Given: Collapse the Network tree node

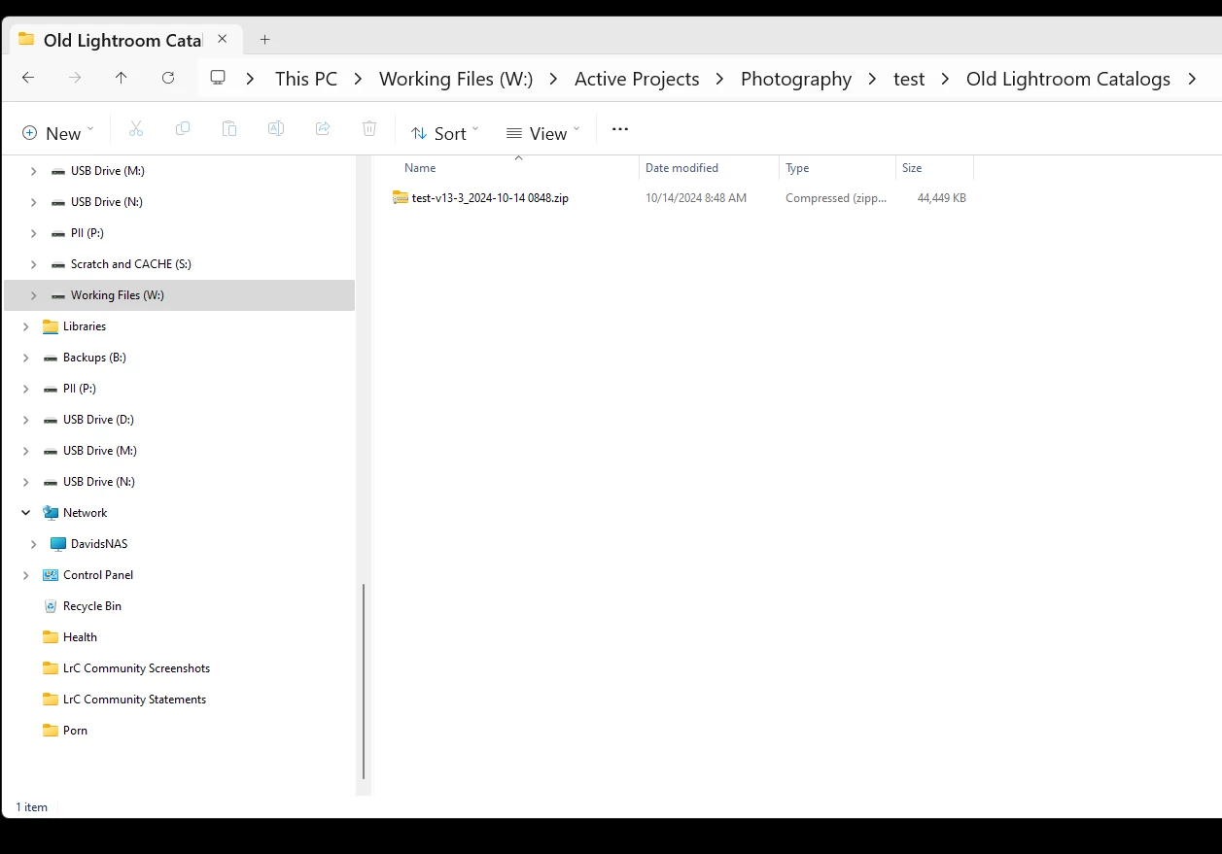Looking at the screenshot, I should pos(26,513).
